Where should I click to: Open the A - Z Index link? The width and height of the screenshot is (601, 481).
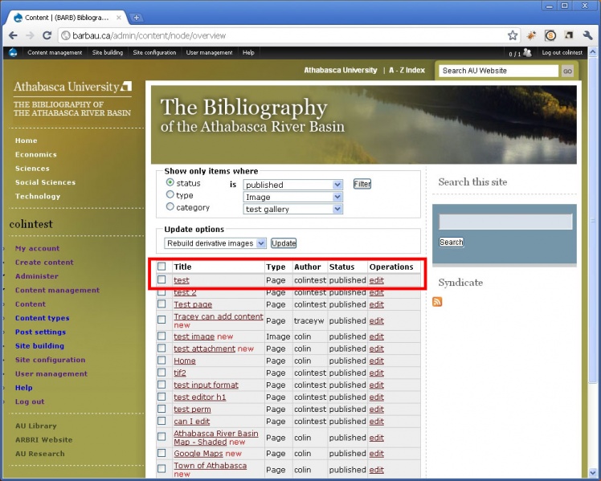pyautogui.click(x=407, y=70)
